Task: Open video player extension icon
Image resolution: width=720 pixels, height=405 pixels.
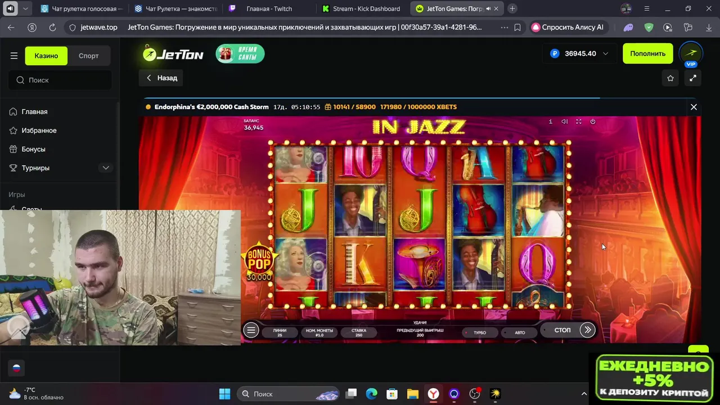Action: coord(668,27)
